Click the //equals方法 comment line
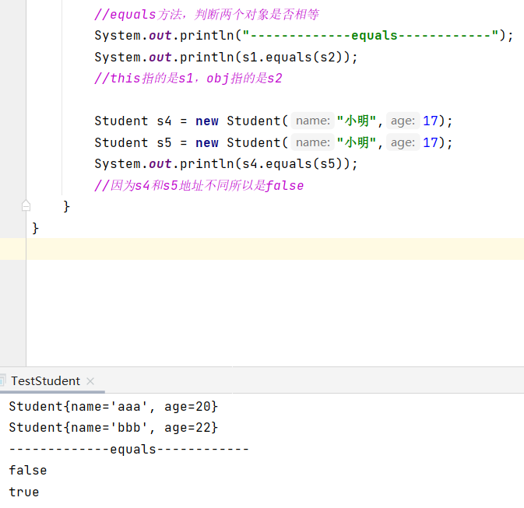 click(x=206, y=15)
